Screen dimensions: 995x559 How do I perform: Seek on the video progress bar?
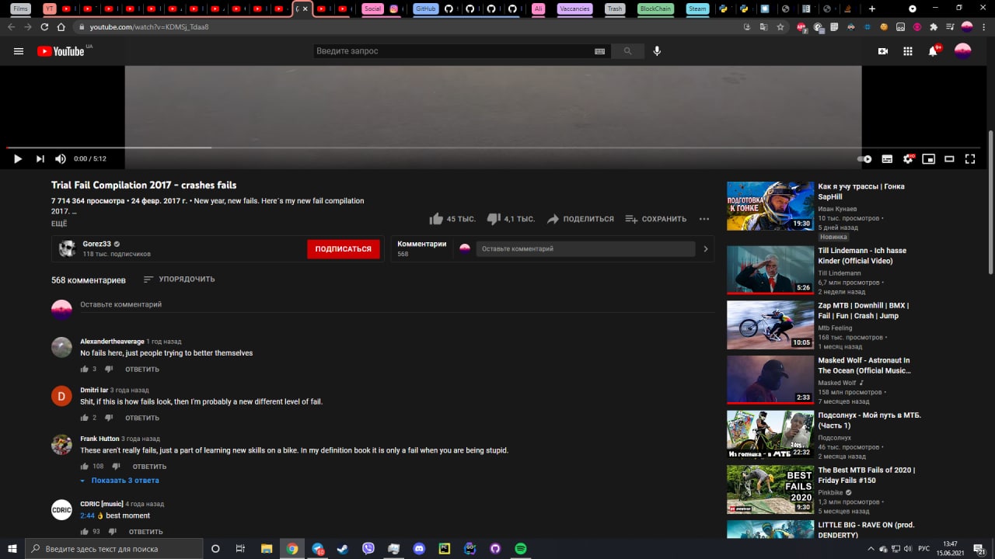[x=494, y=147]
